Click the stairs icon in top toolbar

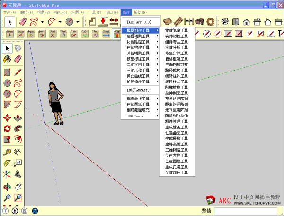[x=178, y=22]
